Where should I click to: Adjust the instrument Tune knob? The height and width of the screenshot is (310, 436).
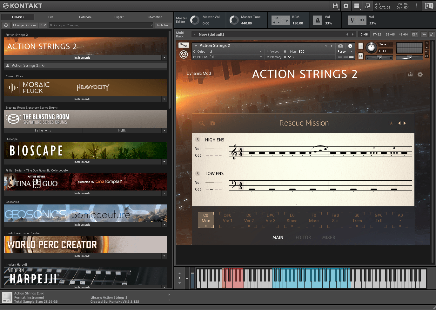coord(371,48)
